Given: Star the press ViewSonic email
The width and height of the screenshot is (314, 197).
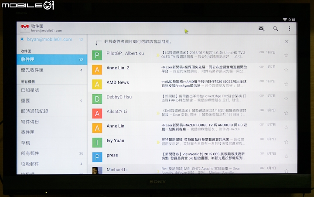Looking at the screenshot, I should tap(286, 156).
